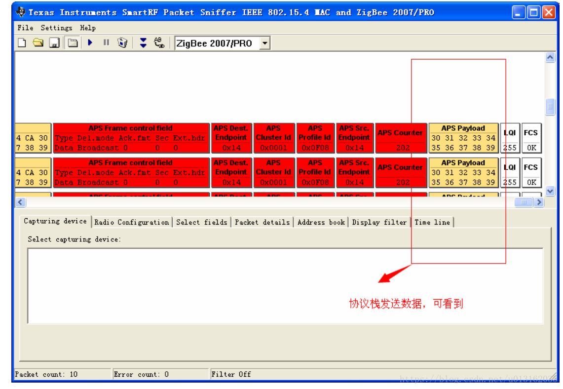Toggle the lower panel toolbar icon
This screenshot has width=563, height=389.
tap(73, 43)
